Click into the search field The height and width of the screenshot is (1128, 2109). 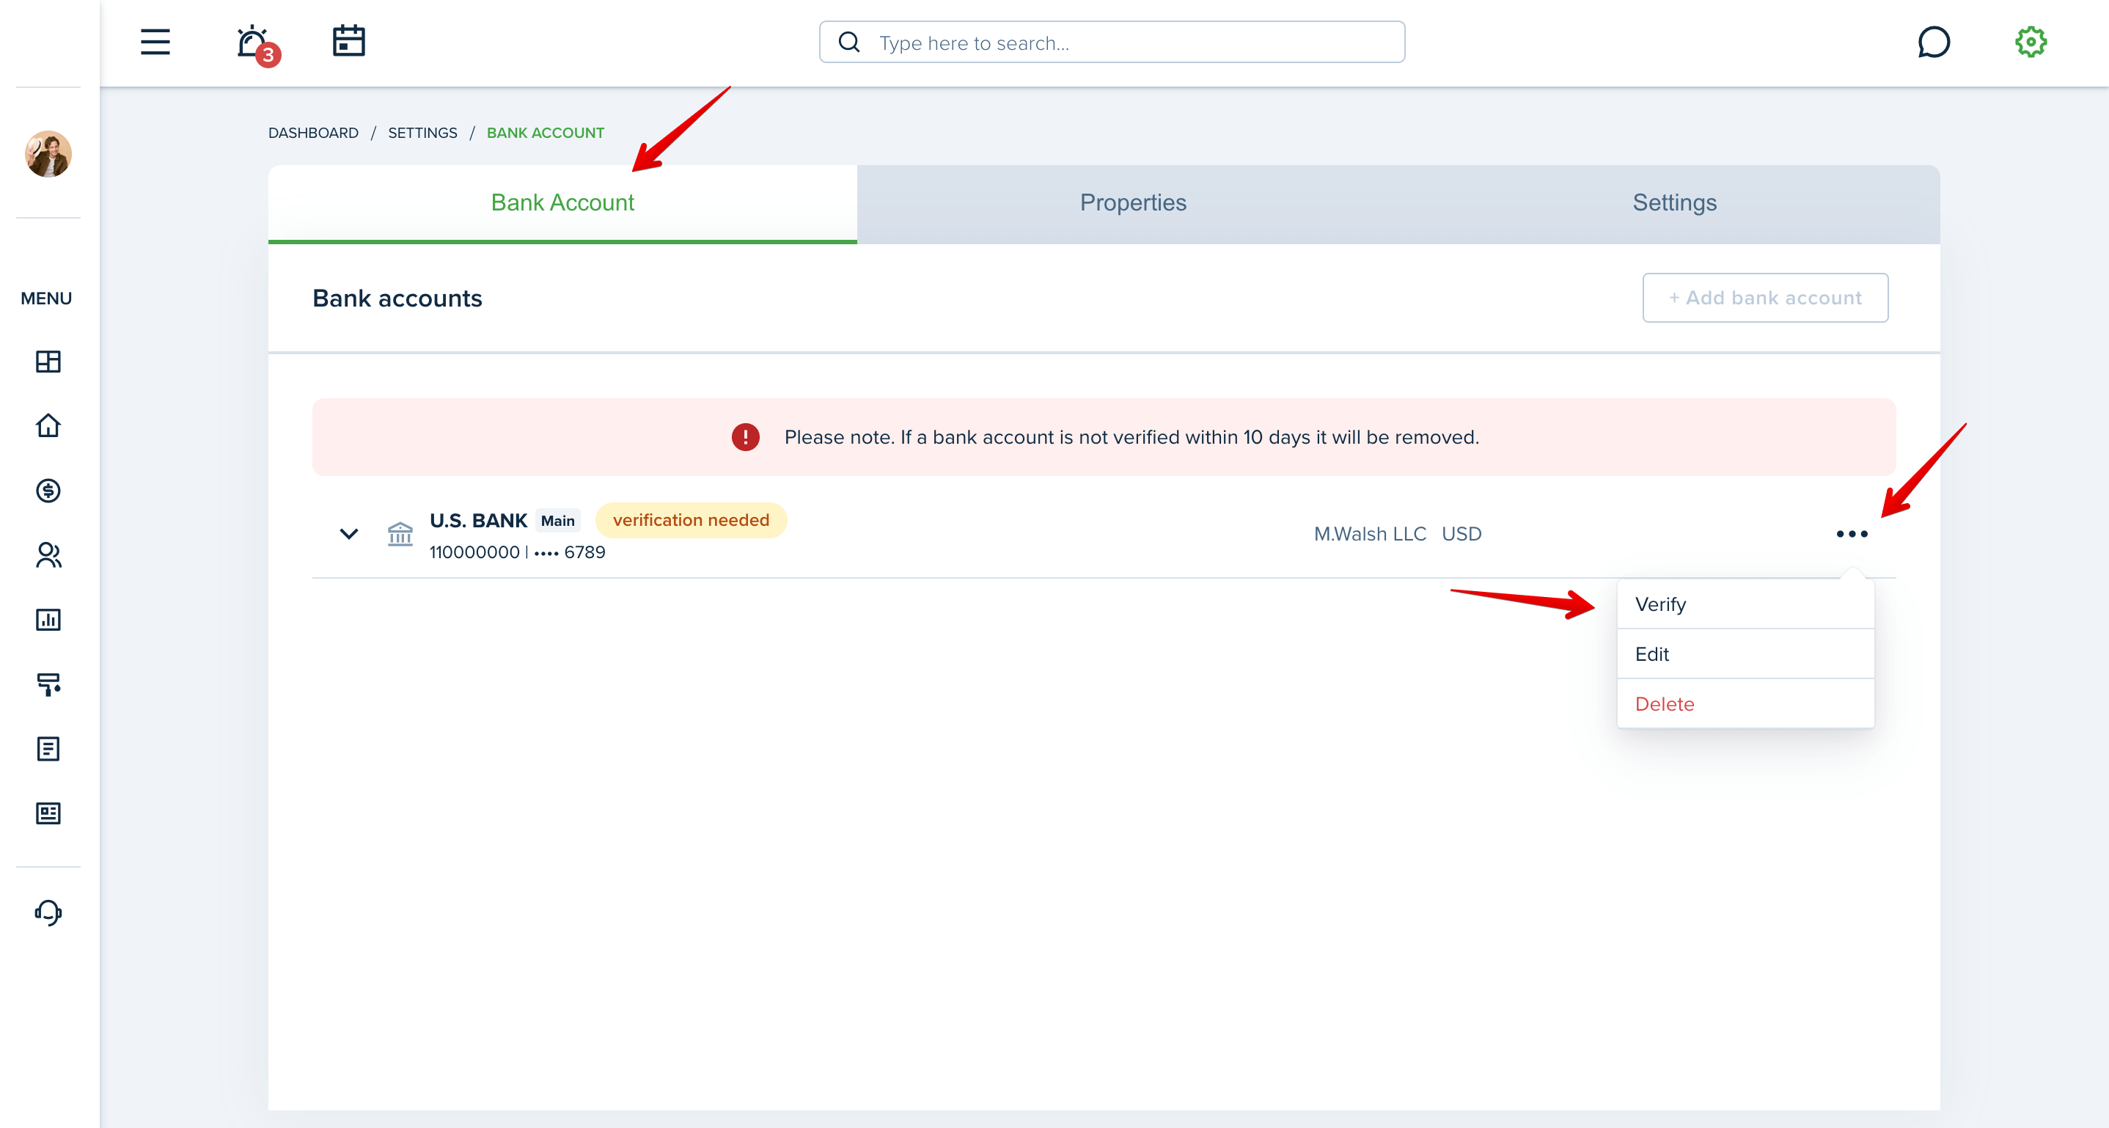[x=1112, y=42]
